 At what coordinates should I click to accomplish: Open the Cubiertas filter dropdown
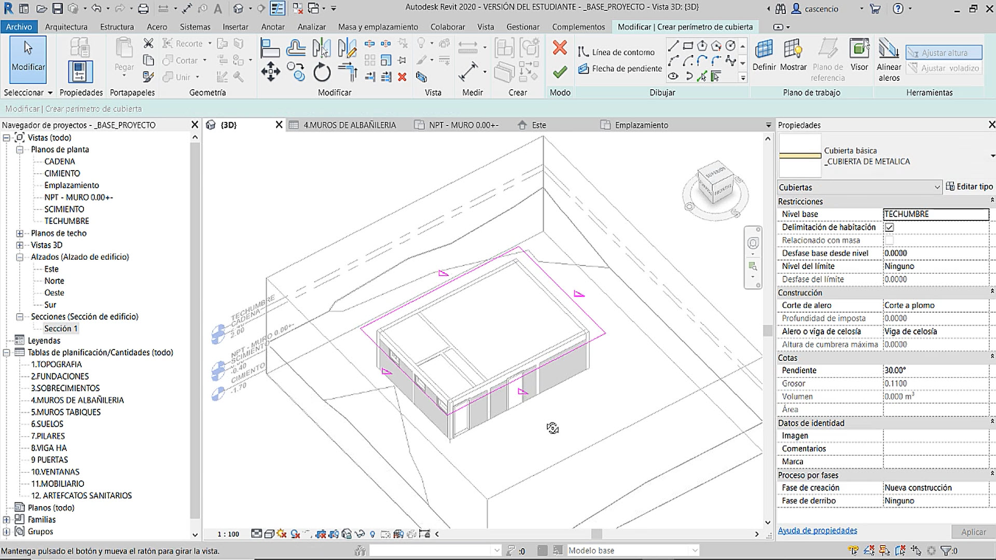click(937, 187)
